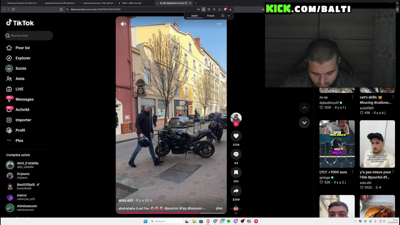The image size is (400, 225).
Task: Bookmark the video to favorites
Action: (236, 172)
